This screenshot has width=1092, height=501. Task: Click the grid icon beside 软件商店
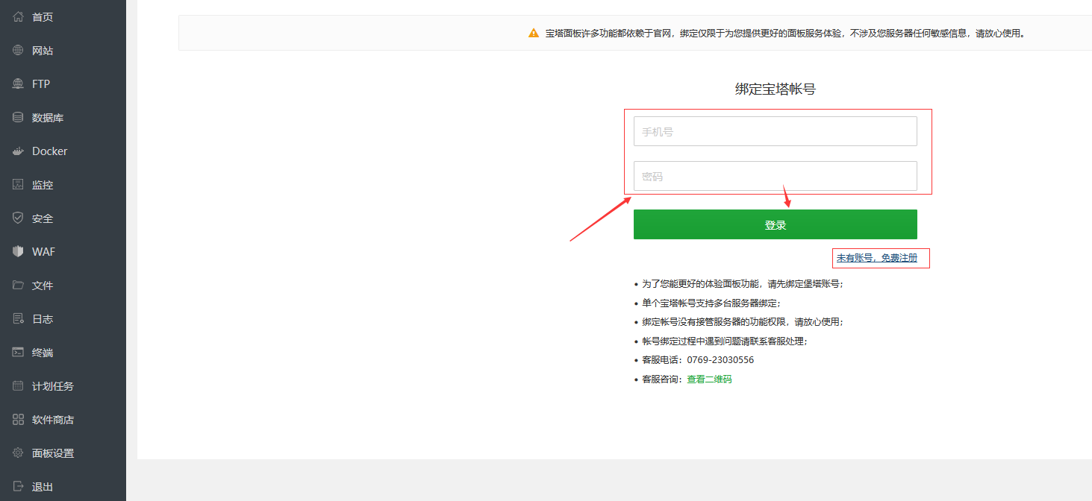tap(19, 419)
